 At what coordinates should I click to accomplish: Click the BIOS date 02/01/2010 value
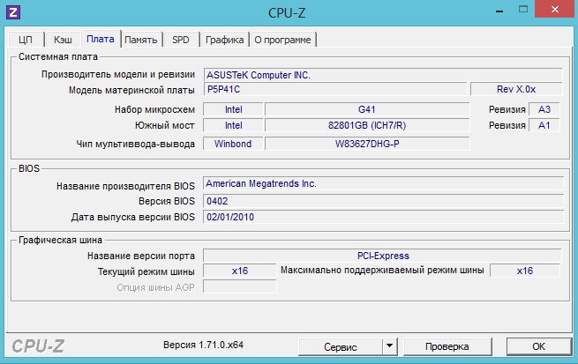[383, 217]
